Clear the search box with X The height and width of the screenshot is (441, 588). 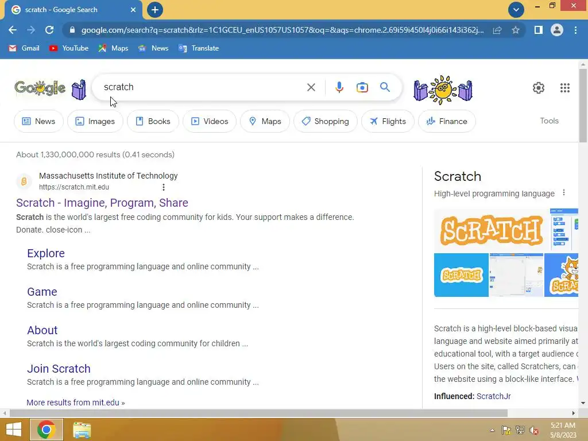click(311, 87)
